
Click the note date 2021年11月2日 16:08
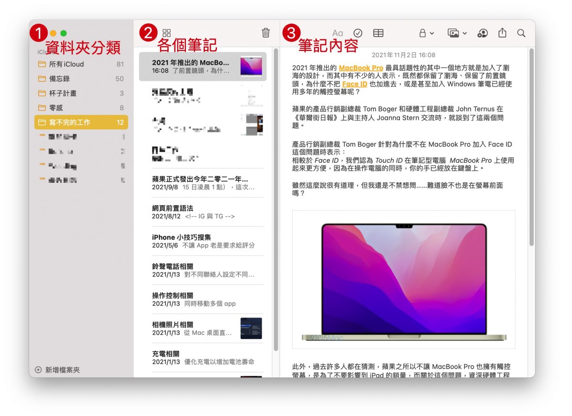(403, 55)
